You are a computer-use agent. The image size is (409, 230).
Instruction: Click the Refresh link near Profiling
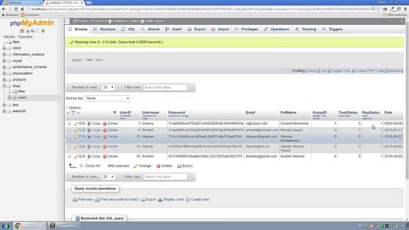395,71
